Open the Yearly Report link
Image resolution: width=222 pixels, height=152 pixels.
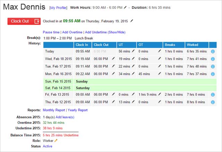78,110
